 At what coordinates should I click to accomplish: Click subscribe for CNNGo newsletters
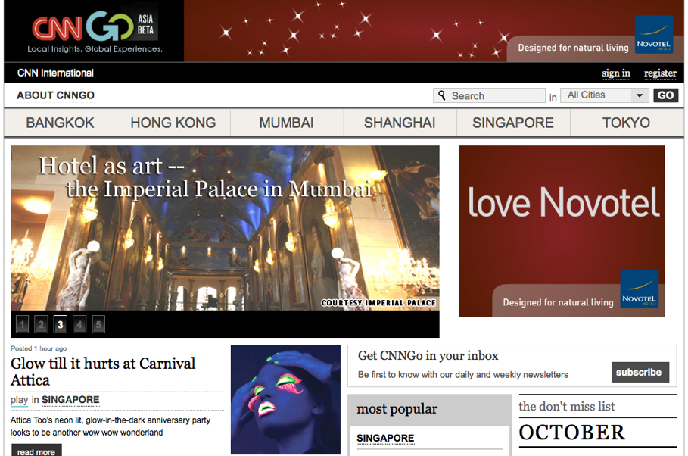640,372
